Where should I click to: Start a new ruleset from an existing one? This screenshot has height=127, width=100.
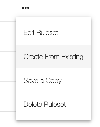tap(53, 57)
